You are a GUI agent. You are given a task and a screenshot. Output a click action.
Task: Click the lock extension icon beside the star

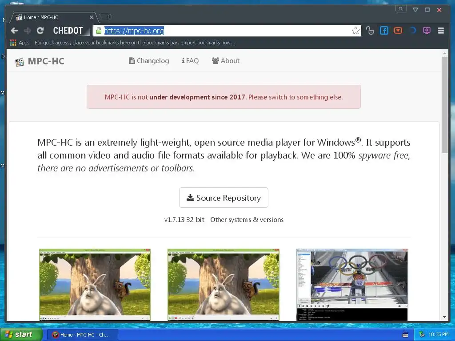(370, 31)
